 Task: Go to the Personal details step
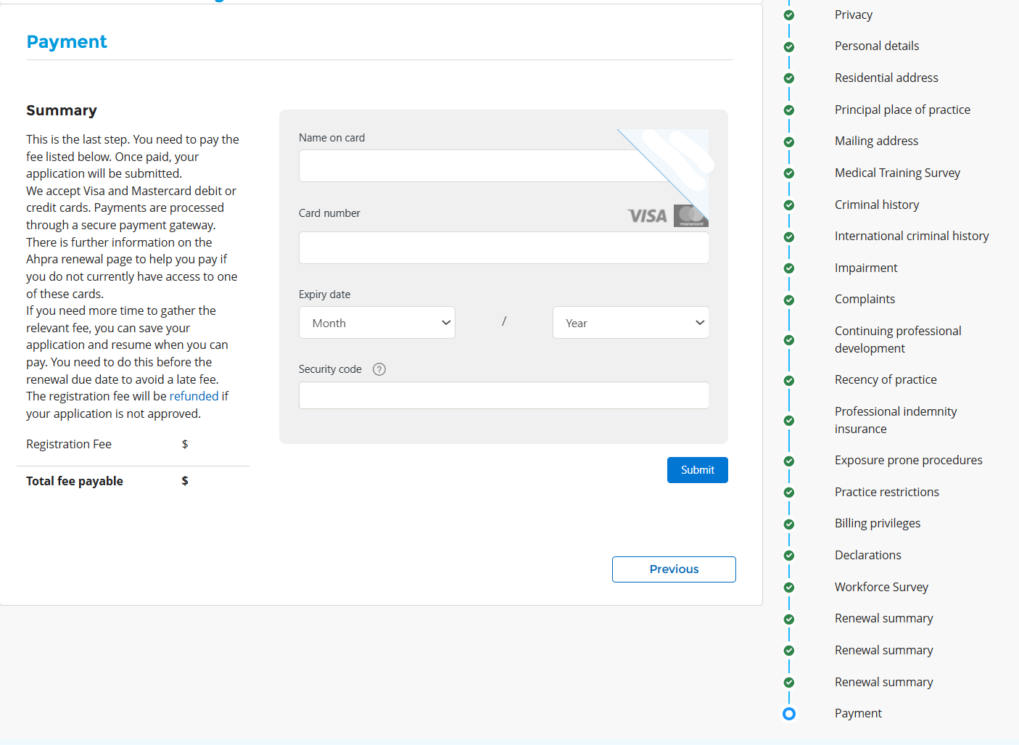(877, 46)
